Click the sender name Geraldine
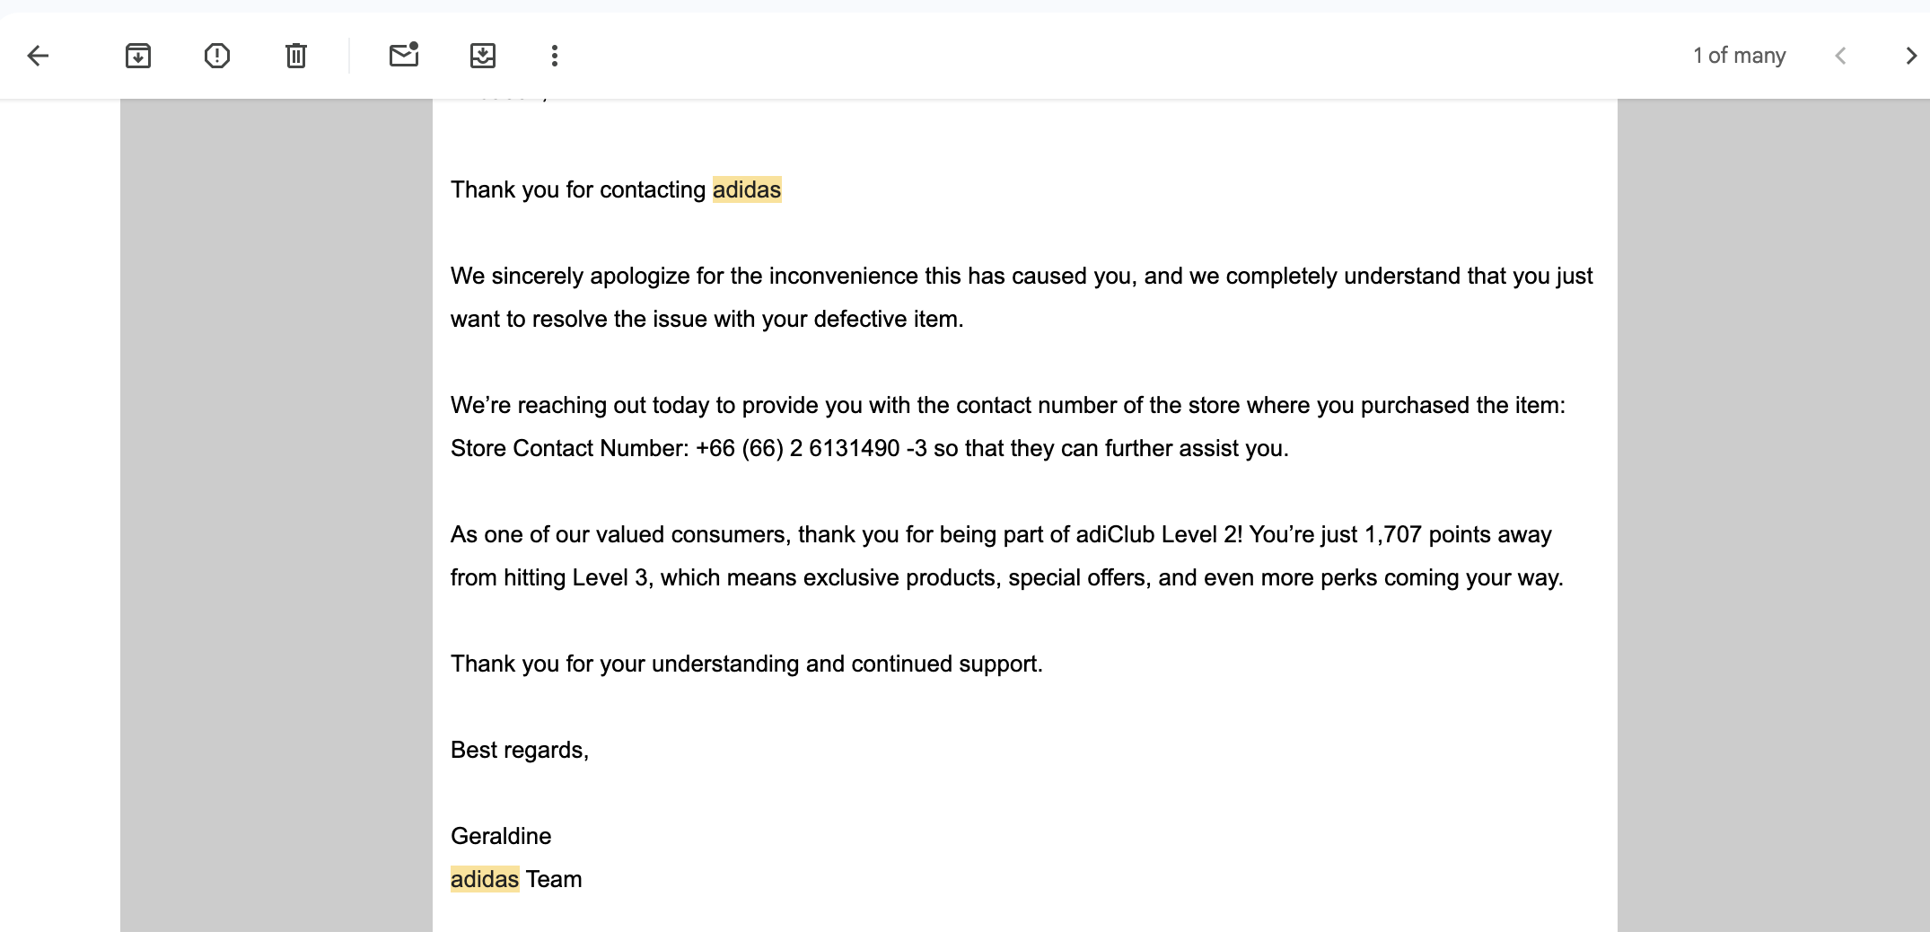1930x932 pixels. 501,836
